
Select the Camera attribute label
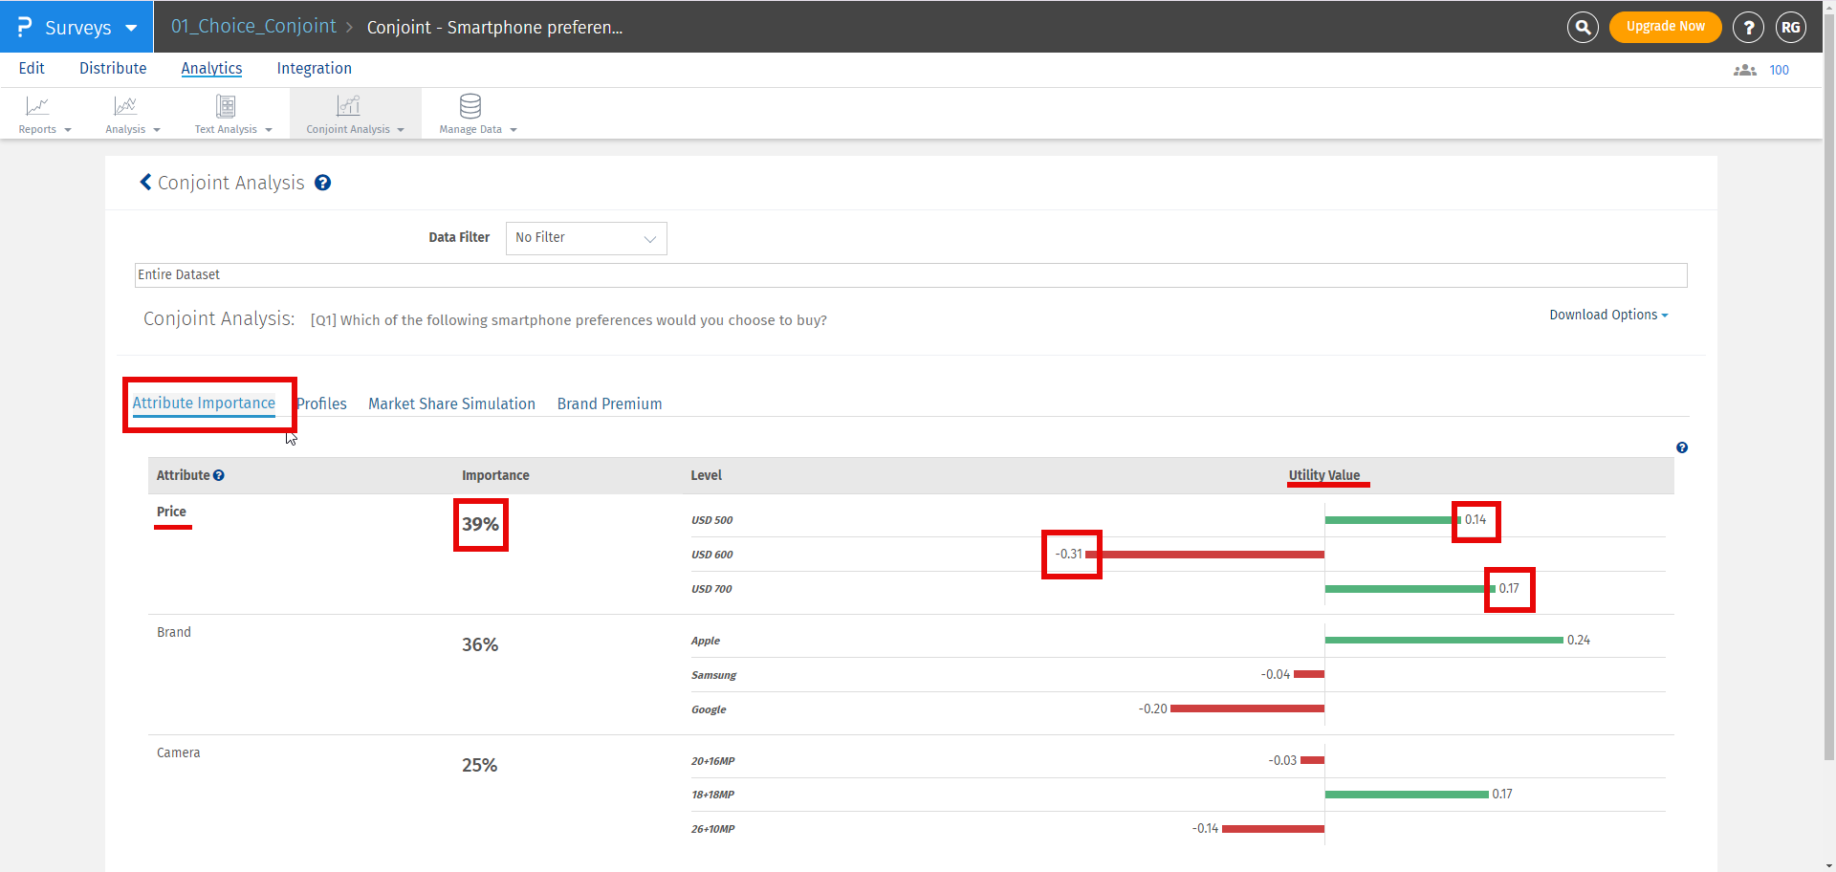(x=179, y=752)
